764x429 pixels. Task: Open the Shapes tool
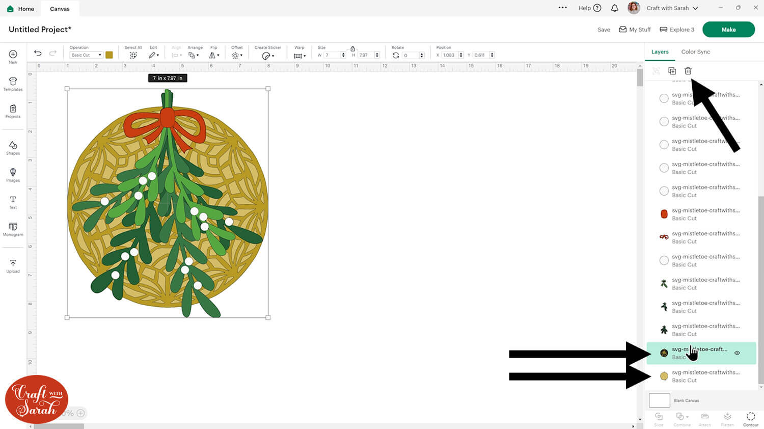13,148
